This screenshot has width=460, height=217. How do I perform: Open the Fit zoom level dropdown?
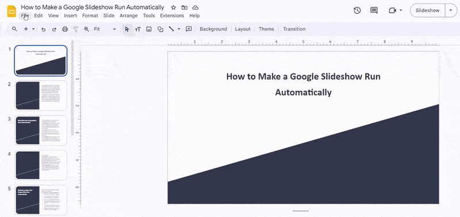105,29
